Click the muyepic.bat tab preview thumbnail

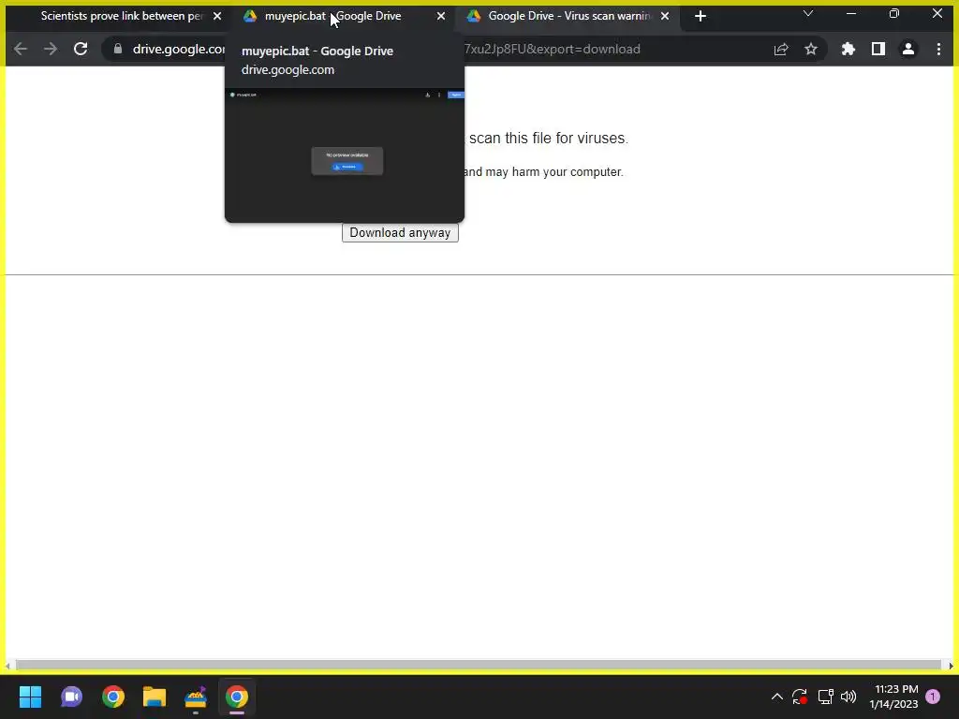click(345, 155)
